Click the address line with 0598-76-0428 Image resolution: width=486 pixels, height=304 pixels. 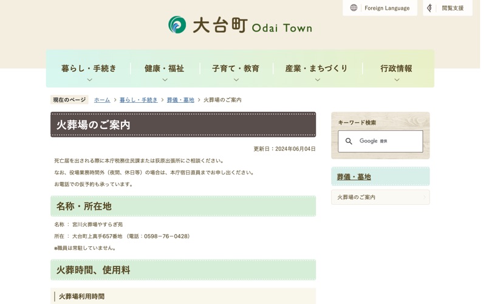[x=122, y=237]
